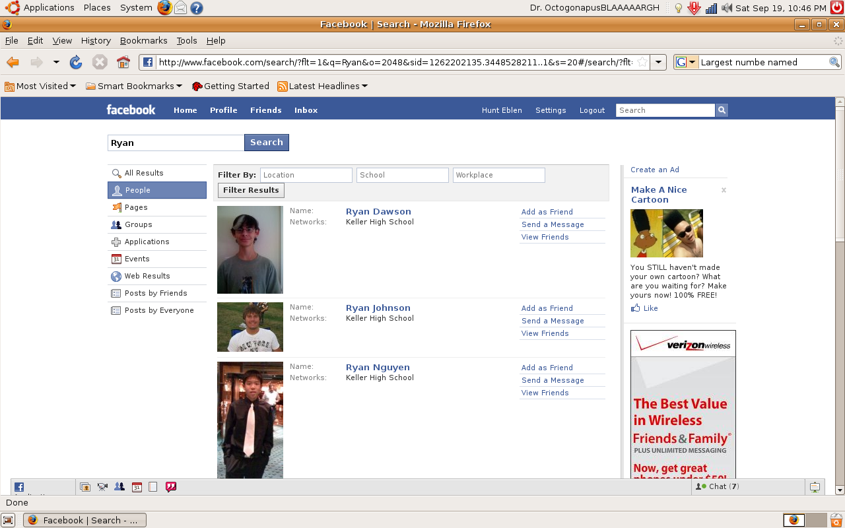
Task: Open the Events calendar icon in bottom bar
Action: click(136, 486)
